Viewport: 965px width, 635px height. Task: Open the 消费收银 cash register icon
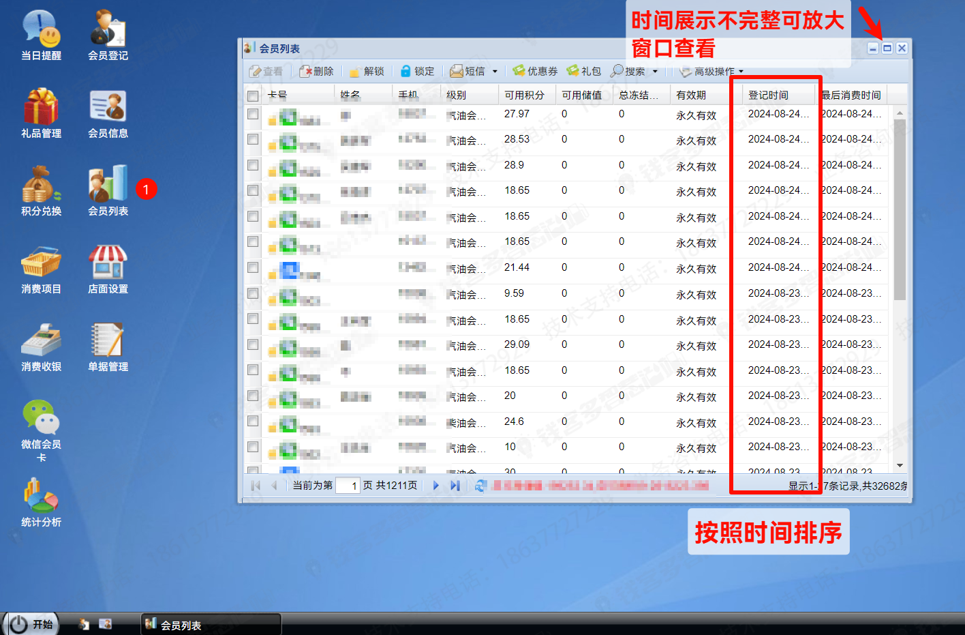(41, 346)
